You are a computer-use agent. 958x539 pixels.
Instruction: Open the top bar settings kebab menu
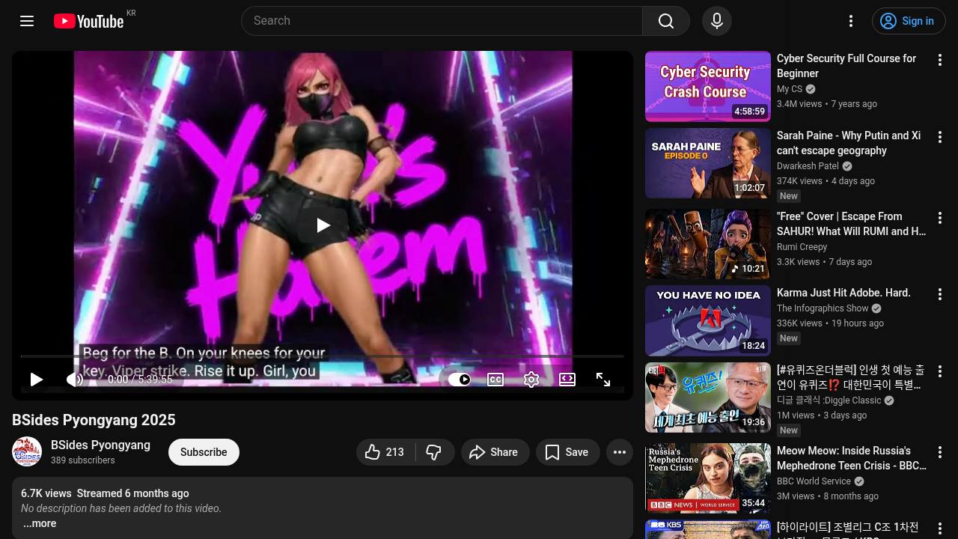click(851, 21)
